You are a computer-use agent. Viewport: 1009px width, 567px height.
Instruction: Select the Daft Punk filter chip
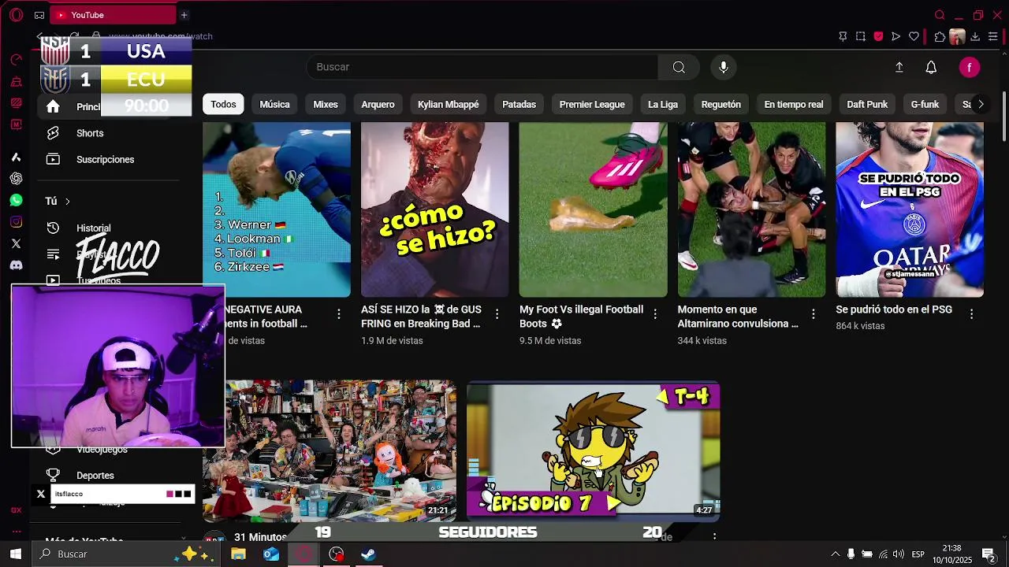pyautogui.click(x=867, y=104)
